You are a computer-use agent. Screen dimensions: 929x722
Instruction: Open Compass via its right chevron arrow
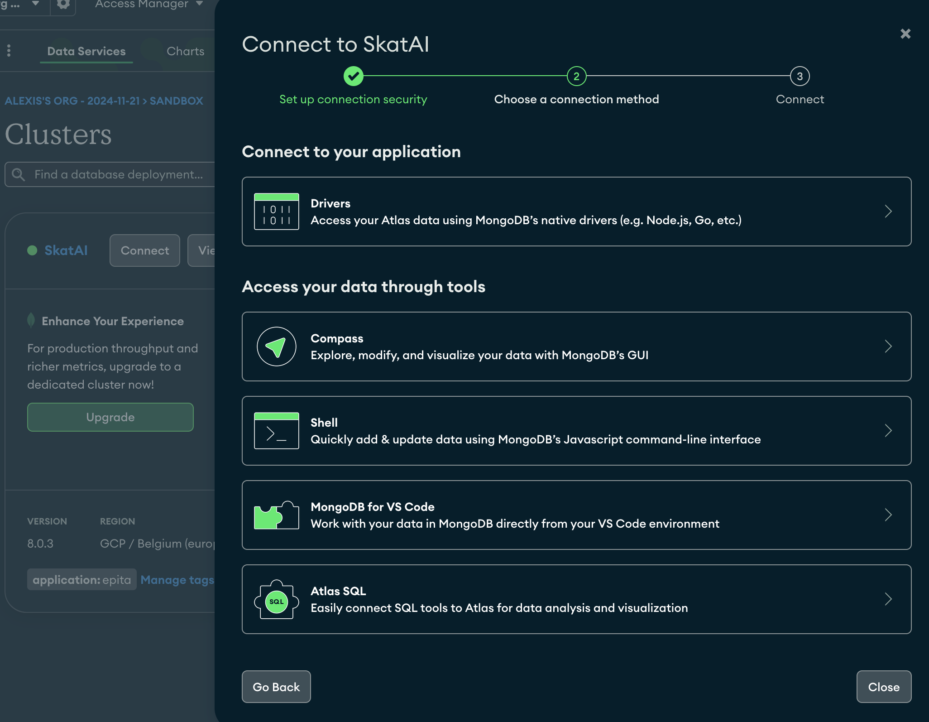tap(888, 346)
